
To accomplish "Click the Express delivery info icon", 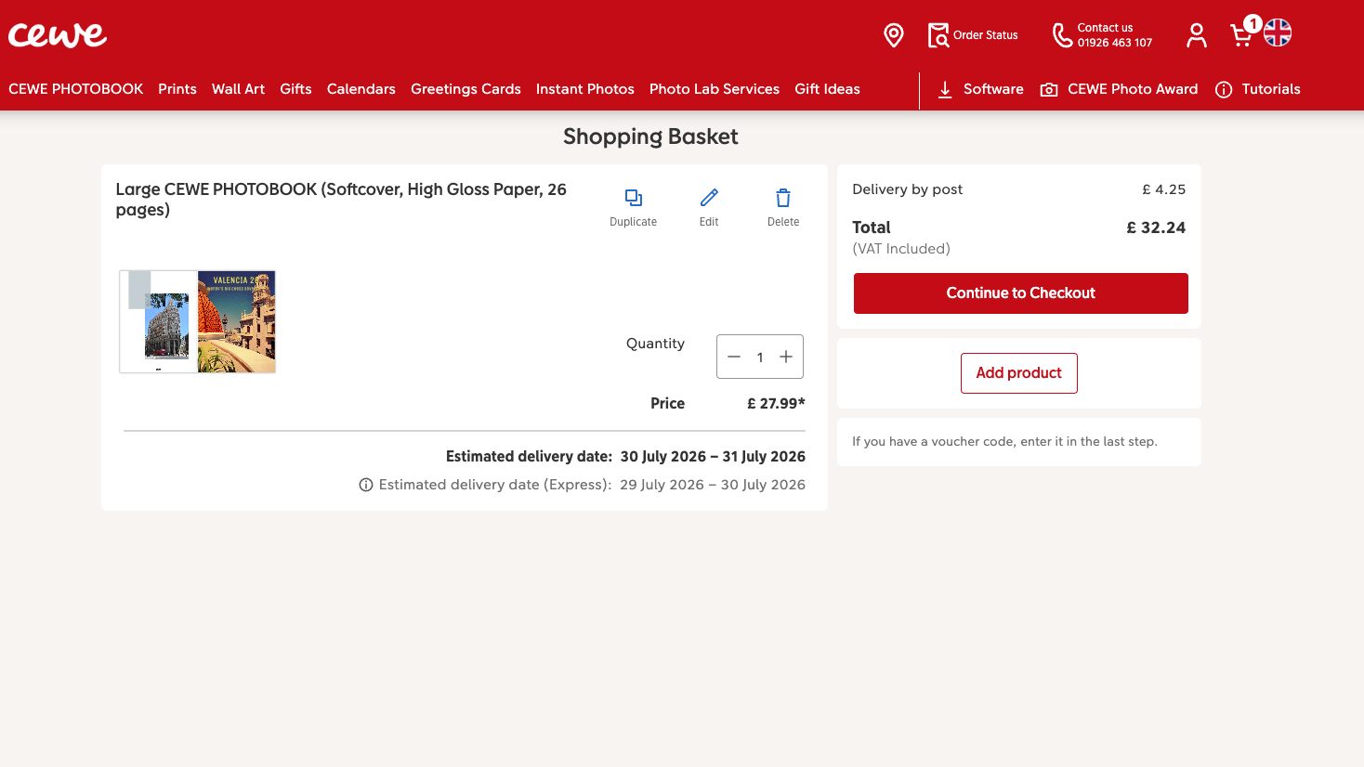I will (x=366, y=485).
